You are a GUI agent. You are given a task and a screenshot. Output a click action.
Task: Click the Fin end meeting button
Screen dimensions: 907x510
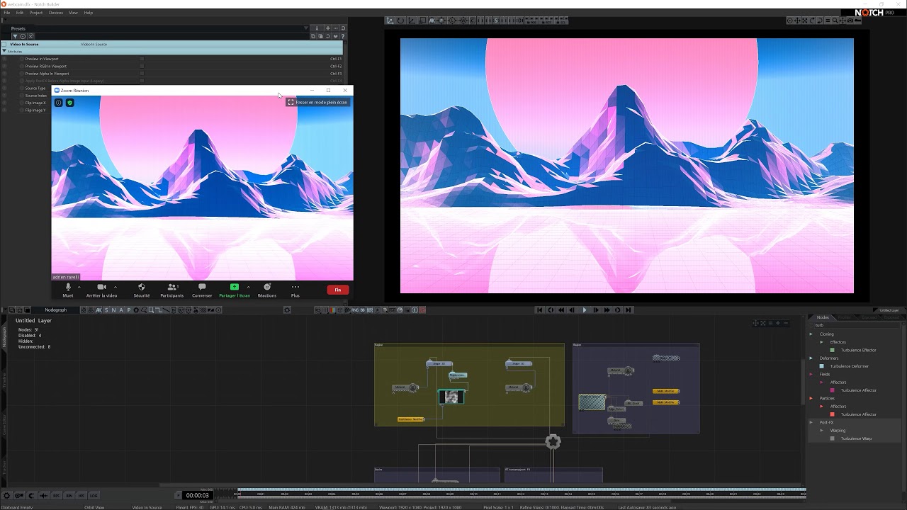coord(338,290)
